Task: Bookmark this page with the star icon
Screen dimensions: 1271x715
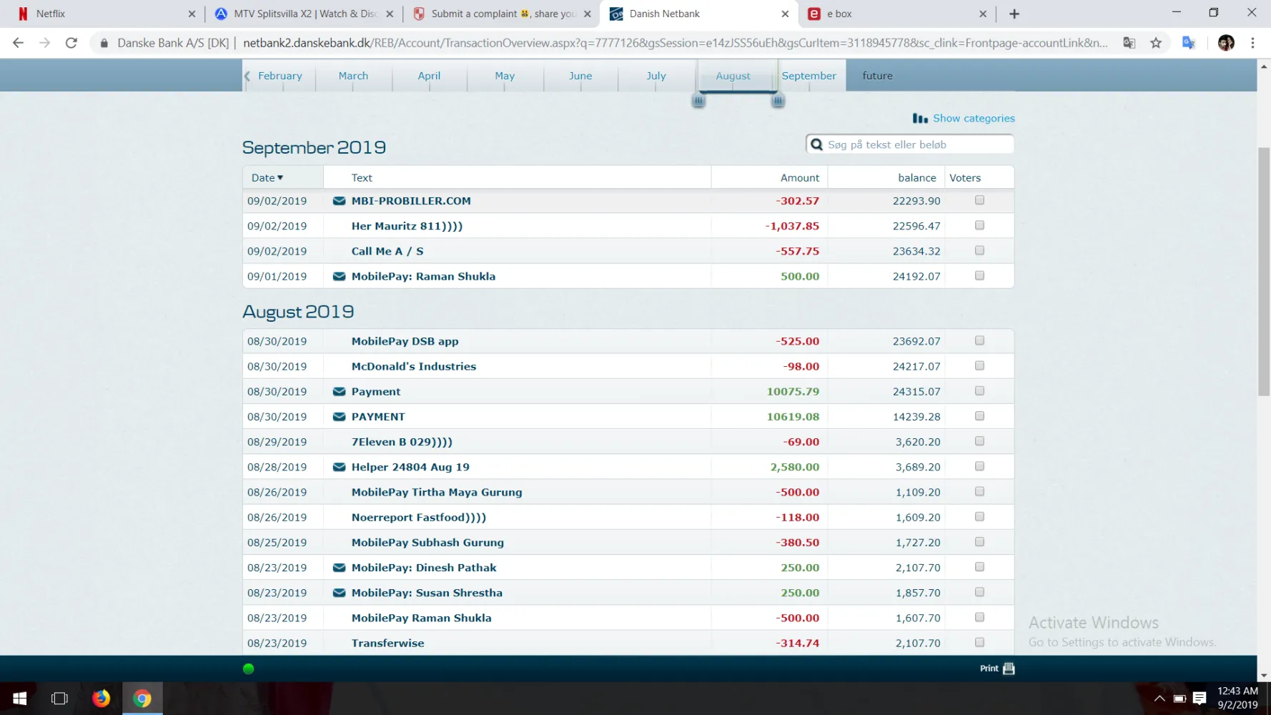Action: pyautogui.click(x=1156, y=43)
